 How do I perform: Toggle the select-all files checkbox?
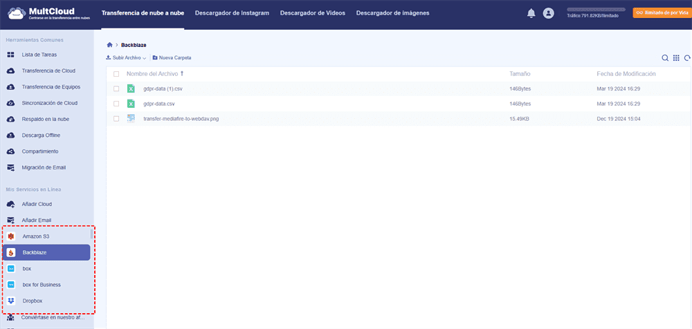click(x=116, y=74)
